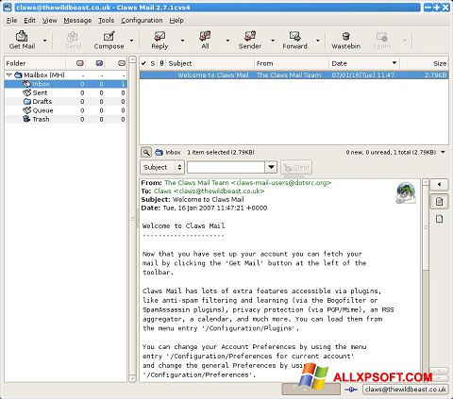Viewport: 453px width, 399px height.
Task: Click the Claws Mail avatar image
Action: click(406, 192)
